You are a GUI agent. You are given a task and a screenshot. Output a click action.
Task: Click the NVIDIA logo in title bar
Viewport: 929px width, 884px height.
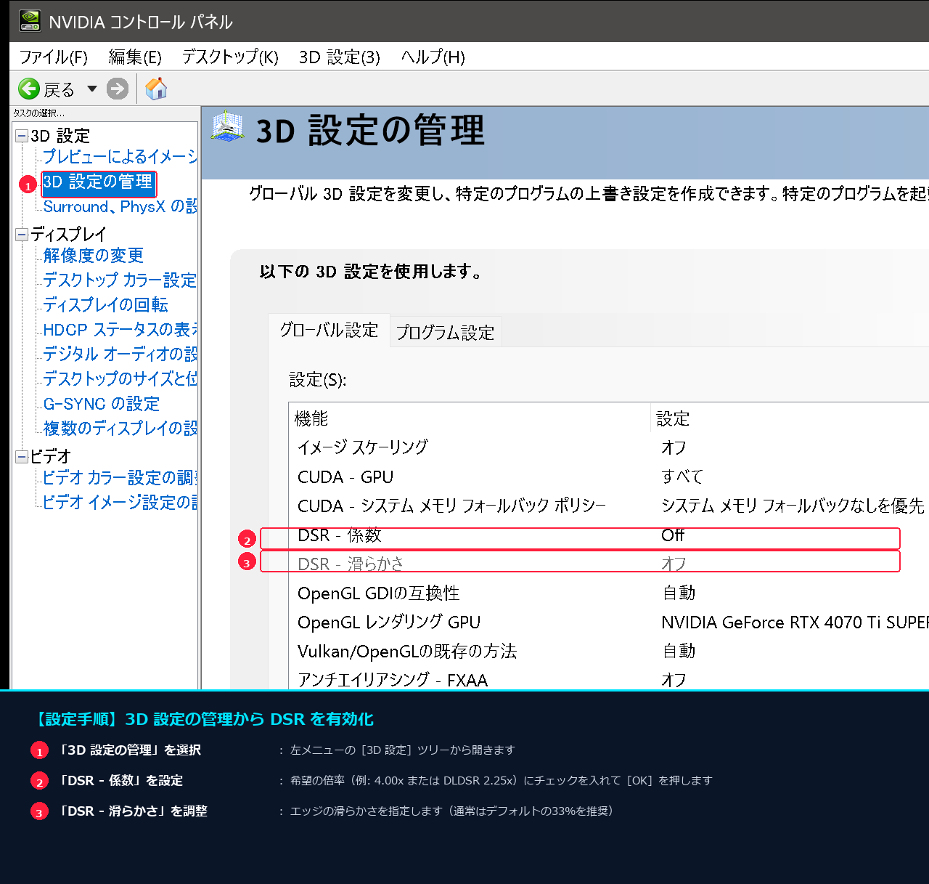point(30,21)
